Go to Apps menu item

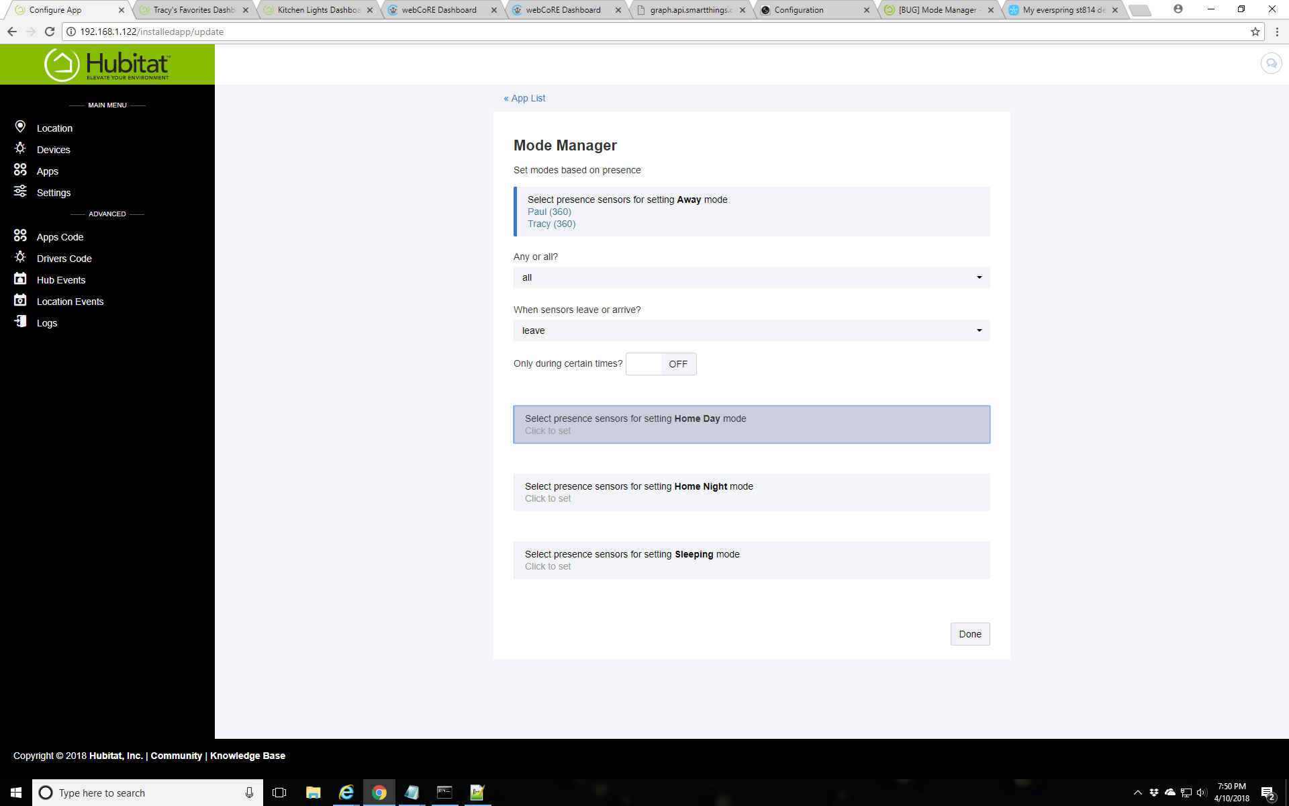pos(47,171)
